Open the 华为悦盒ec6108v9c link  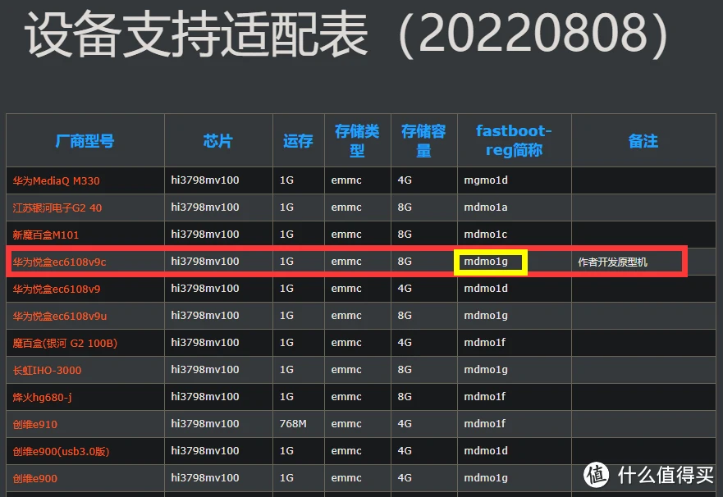point(59,262)
